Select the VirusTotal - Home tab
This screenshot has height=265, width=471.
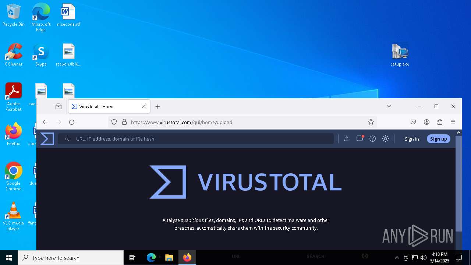tap(109, 106)
